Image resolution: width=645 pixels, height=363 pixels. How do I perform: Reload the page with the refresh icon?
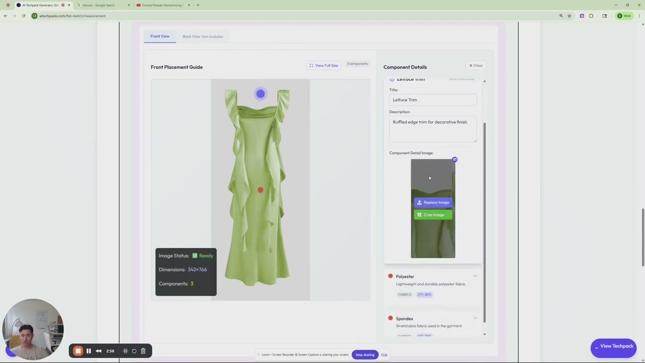click(x=24, y=16)
